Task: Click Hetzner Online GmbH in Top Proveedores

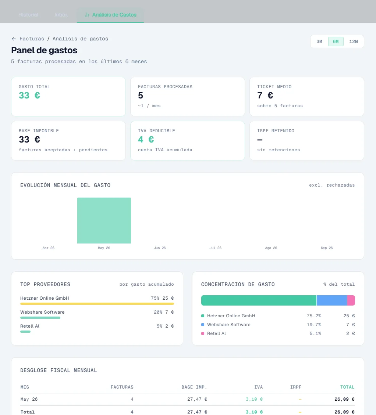Action: 45,298
